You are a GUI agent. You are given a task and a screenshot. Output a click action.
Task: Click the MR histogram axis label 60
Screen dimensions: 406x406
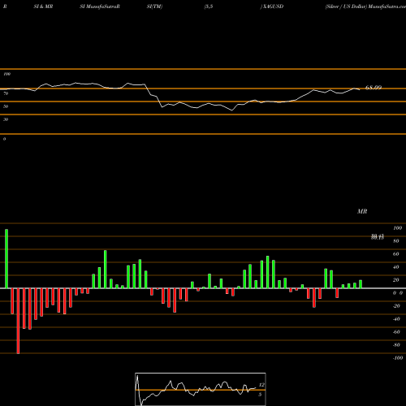click(x=396, y=254)
